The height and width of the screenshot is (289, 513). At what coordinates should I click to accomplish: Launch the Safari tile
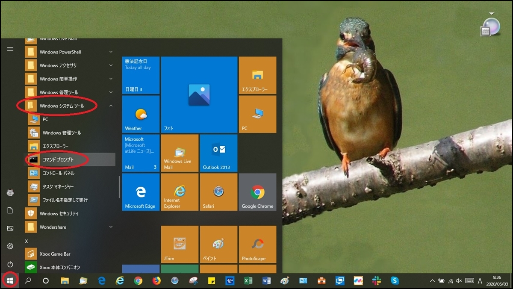pyautogui.click(x=218, y=192)
